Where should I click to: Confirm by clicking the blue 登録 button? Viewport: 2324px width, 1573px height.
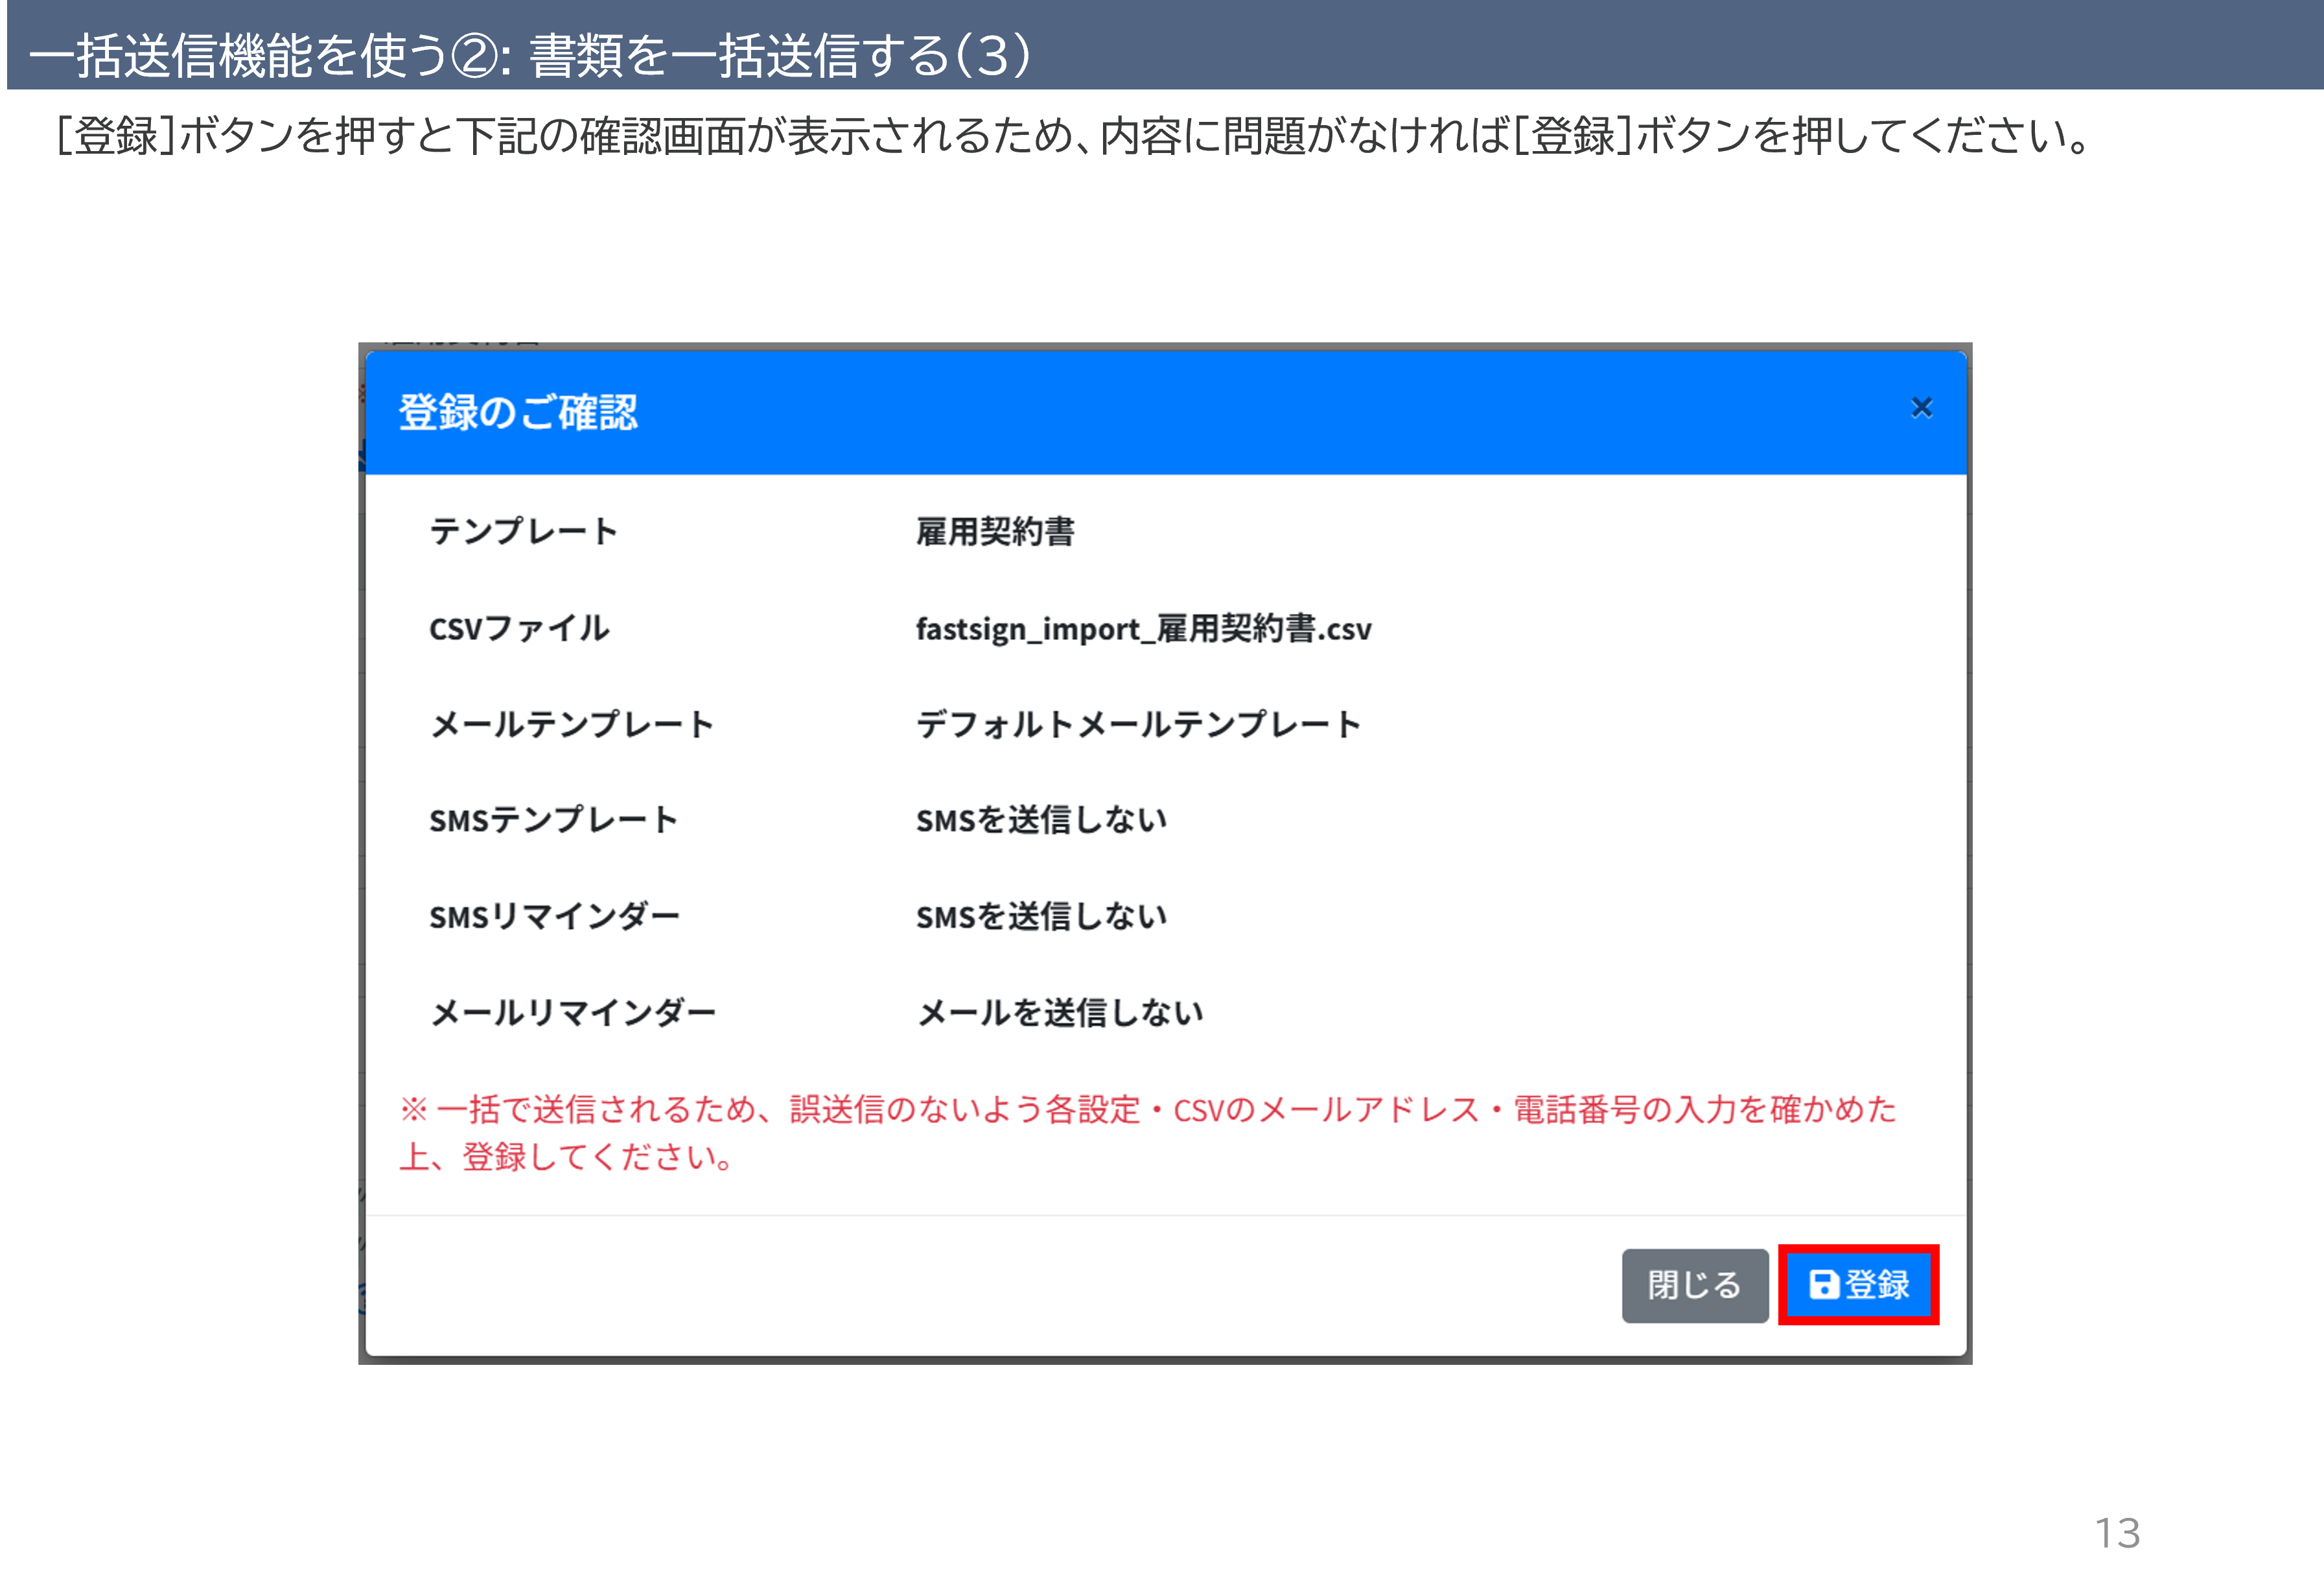pos(1858,1285)
